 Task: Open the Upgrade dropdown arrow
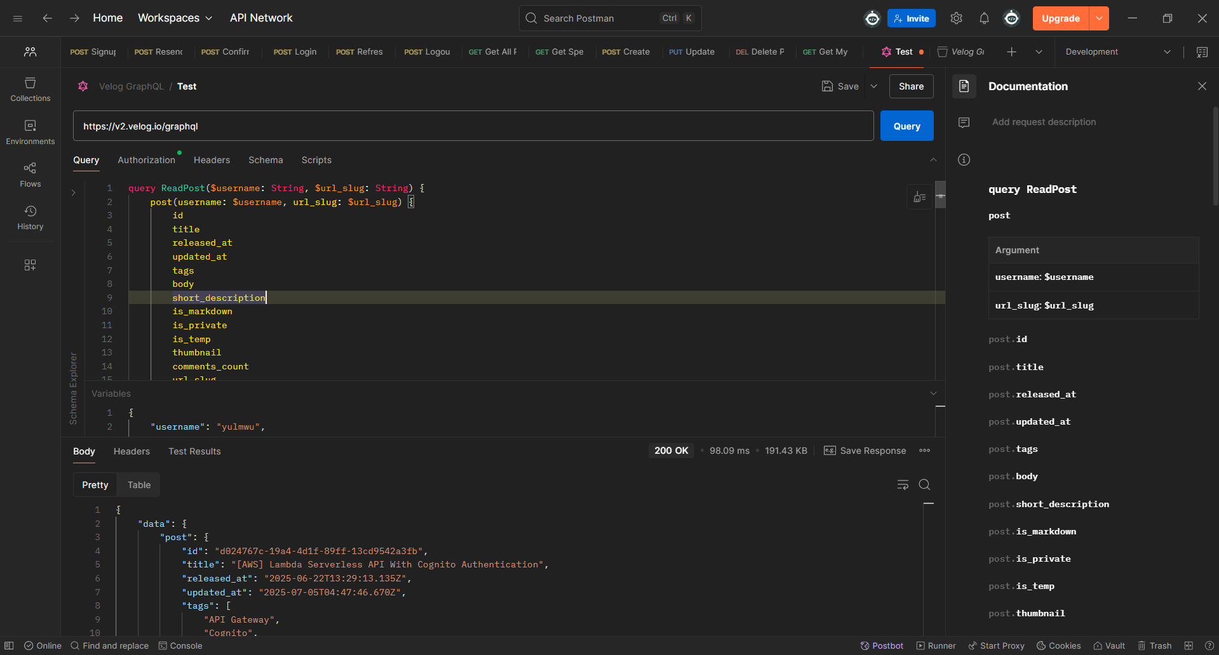click(1099, 18)
